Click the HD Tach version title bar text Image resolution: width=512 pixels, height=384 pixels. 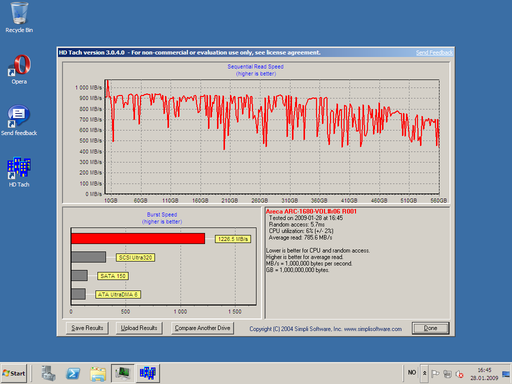189,52
